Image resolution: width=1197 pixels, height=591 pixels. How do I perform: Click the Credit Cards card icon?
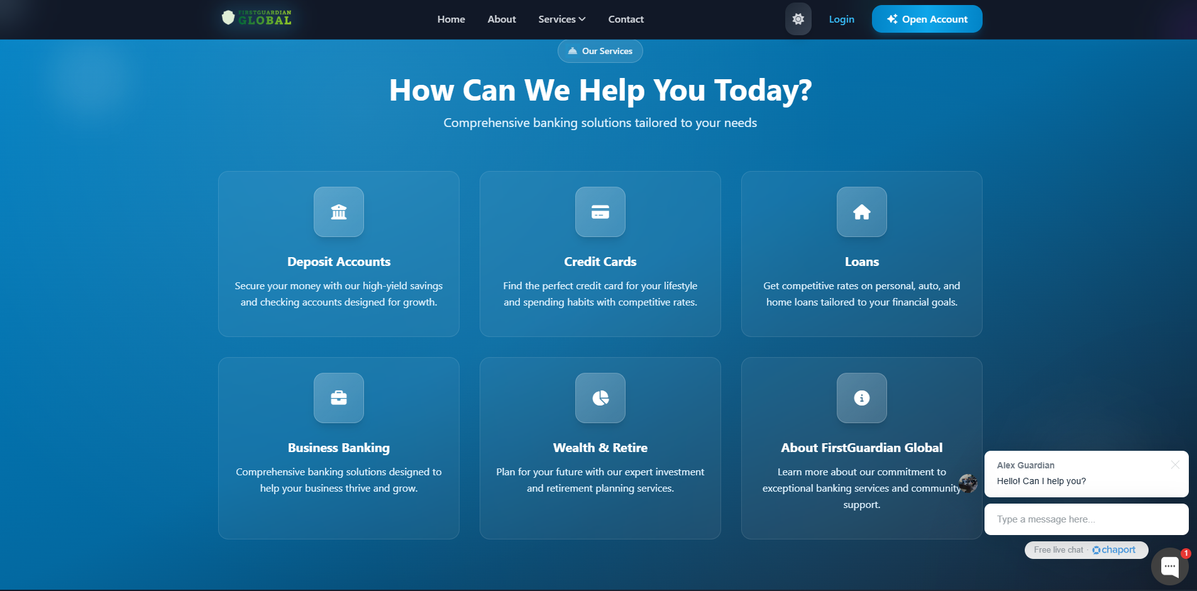click(600, 212)
